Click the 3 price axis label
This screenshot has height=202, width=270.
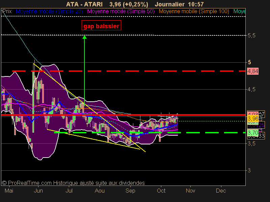(249, 170)
